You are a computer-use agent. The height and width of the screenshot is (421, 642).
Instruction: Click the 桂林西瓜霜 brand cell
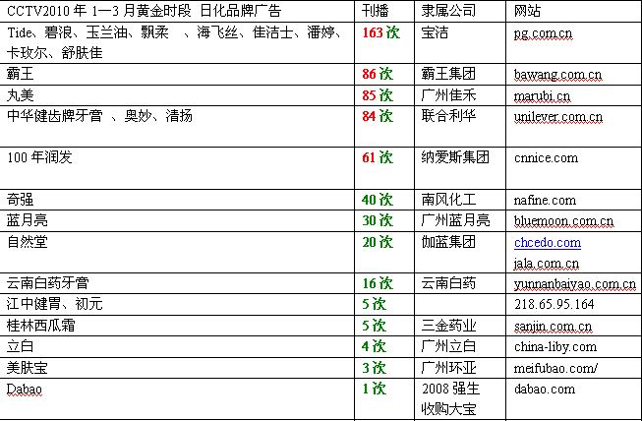pos(41,326)
